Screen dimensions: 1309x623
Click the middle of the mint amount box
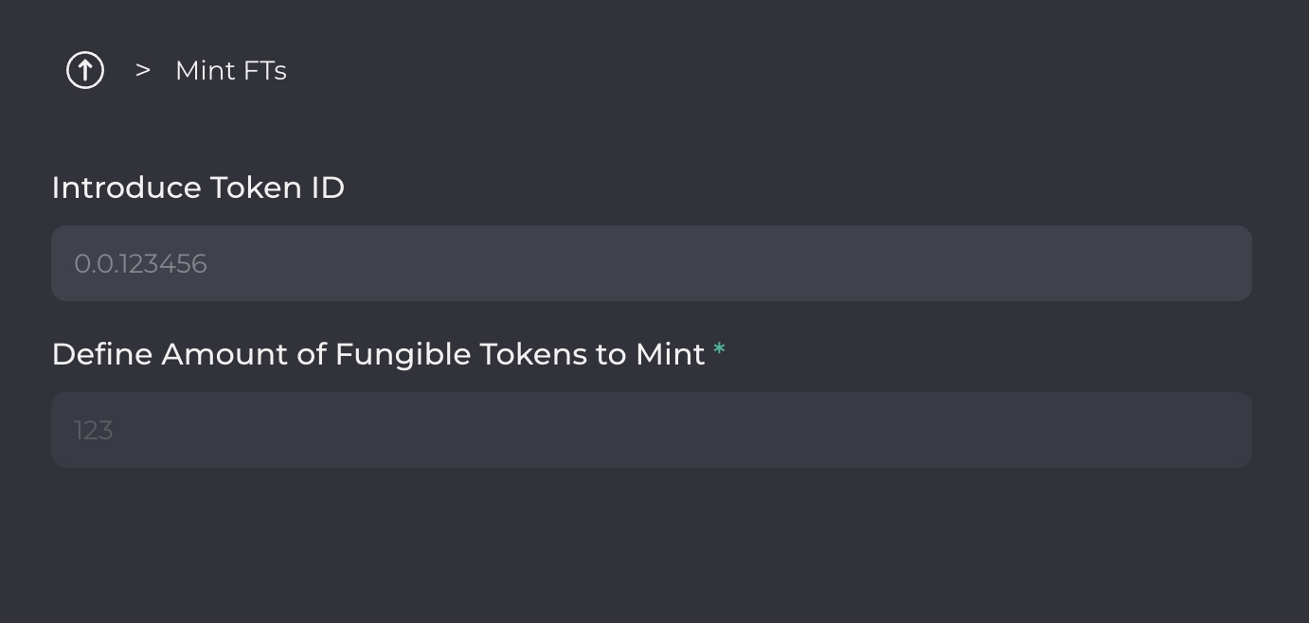point(651,430)
